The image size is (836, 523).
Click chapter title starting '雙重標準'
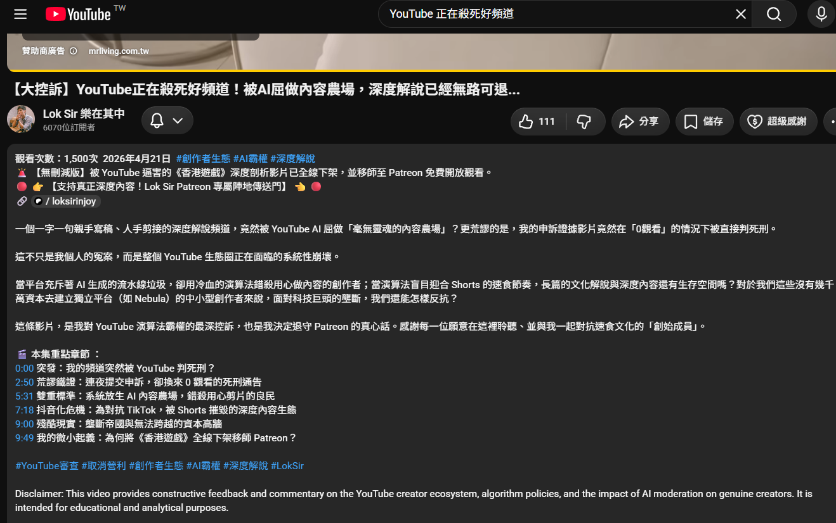(x=156, y=396)
